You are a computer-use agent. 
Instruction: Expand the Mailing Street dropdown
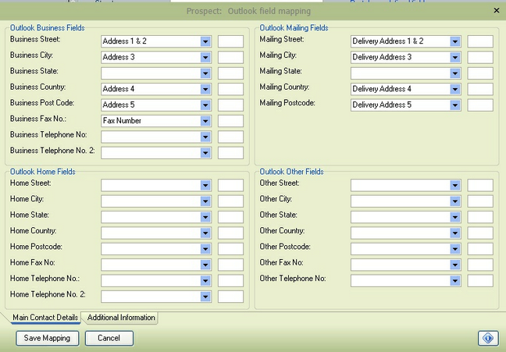click(454, 41)
